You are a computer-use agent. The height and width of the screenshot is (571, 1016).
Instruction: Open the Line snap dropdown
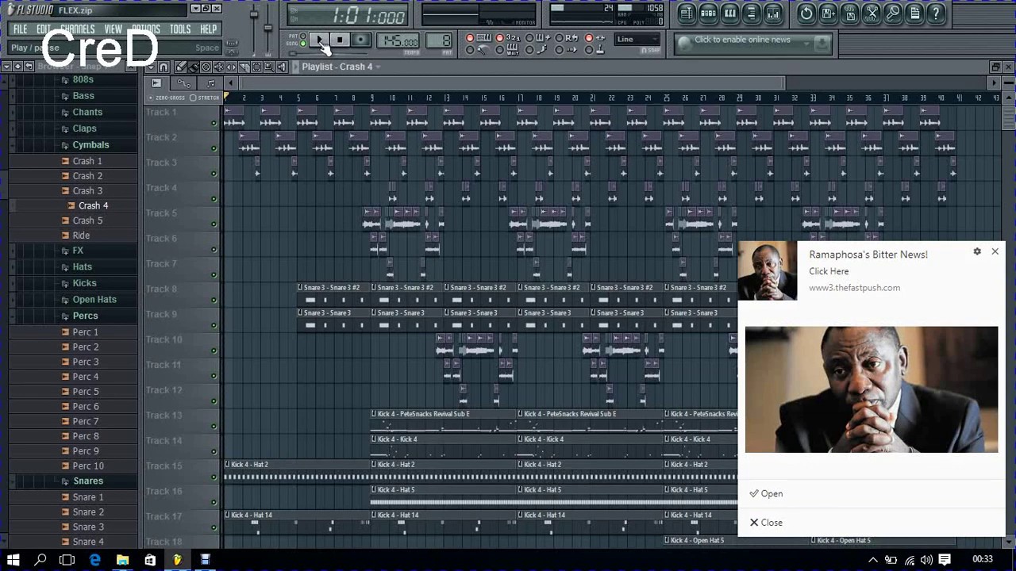tap(637, 39)
